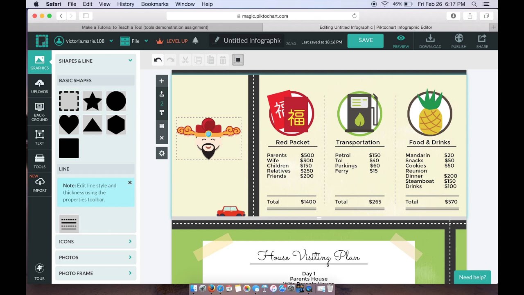Cut with the scissors icon
Image resolution: width=524 pixels, height=295 pixels.
[x=185, y=60]
